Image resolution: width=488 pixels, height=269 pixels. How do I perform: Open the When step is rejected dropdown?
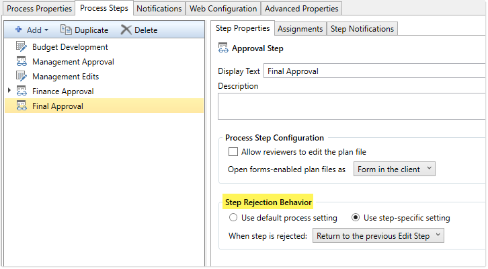pyautogui.click(x=378, y=235)
